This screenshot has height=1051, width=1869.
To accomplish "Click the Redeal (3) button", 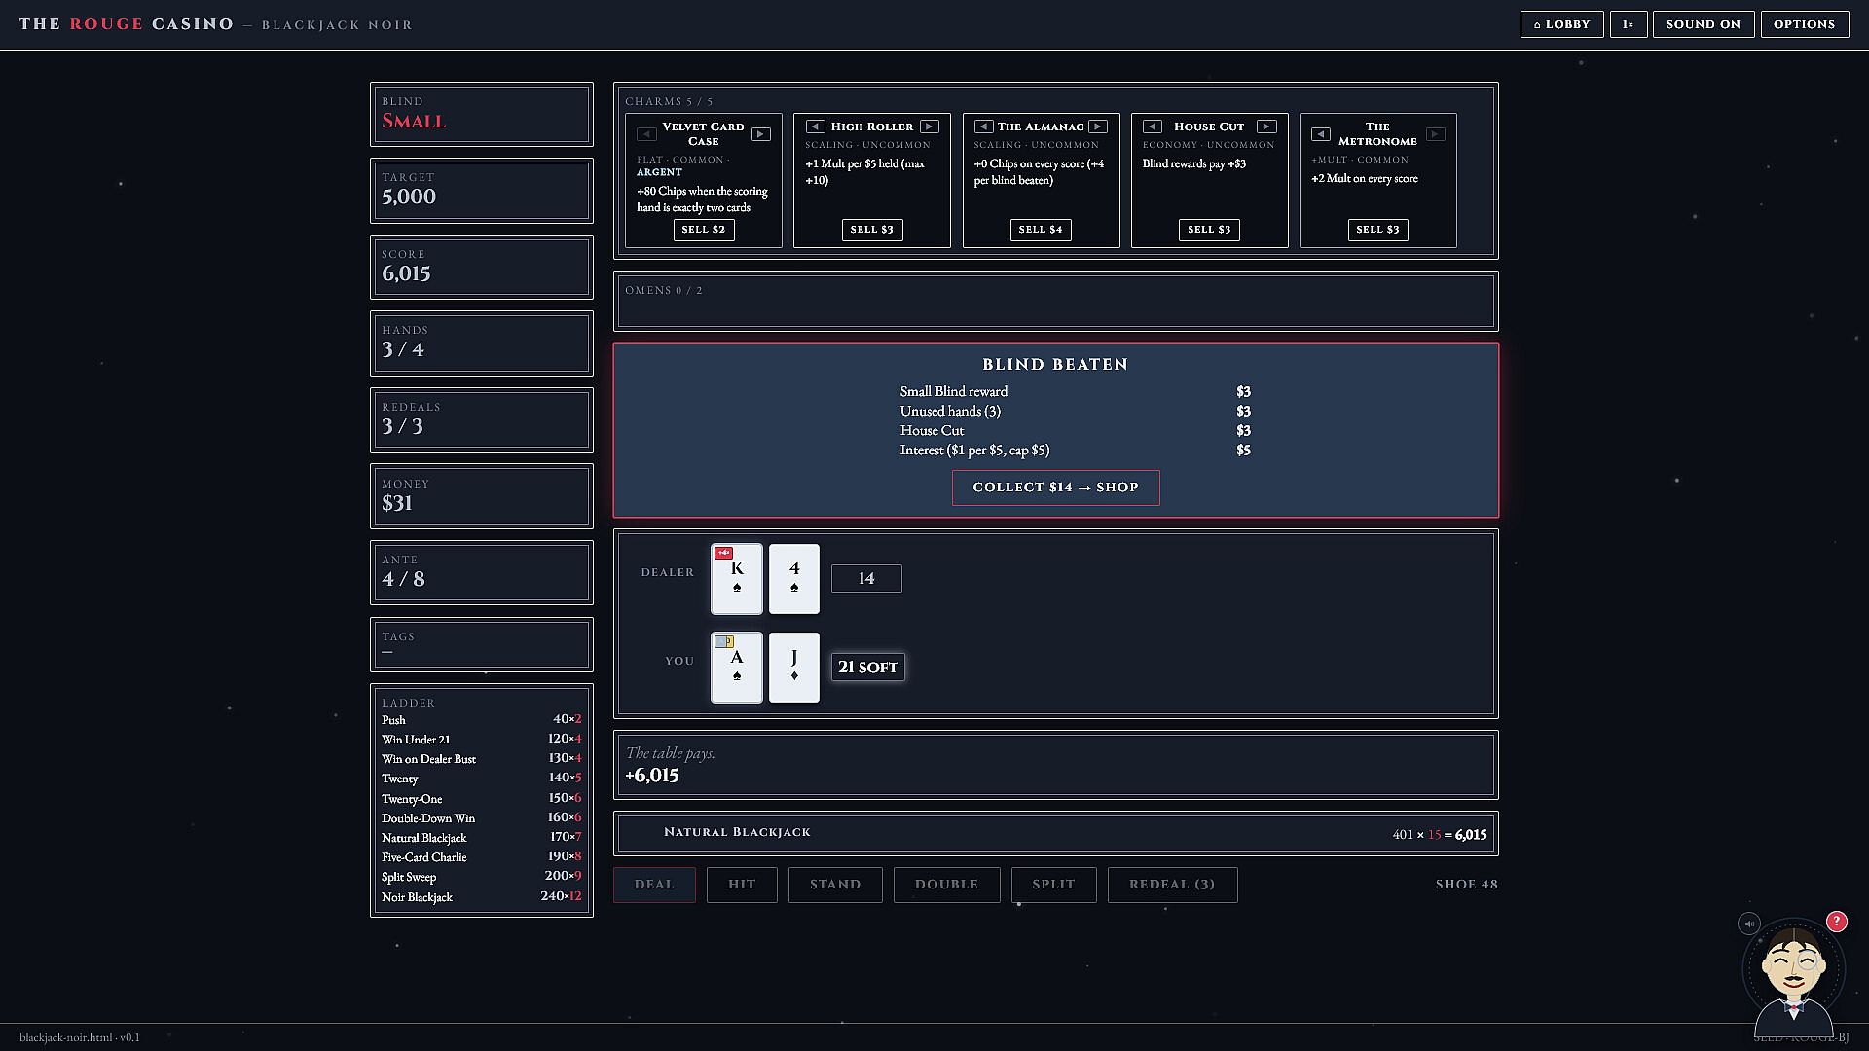I will (x=1173, y=885).
